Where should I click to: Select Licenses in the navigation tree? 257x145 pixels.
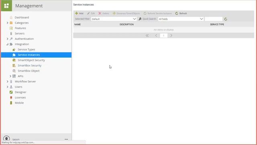click(20, 97)
